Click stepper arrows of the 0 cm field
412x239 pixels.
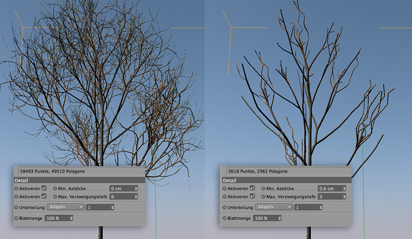click(136, 189)
